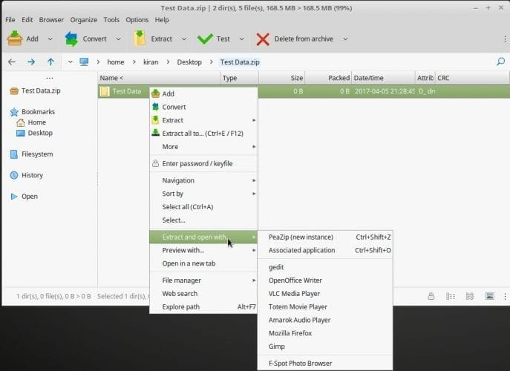
Task: Click the green Test checkmark icon
Action: [x=204, y=39]
